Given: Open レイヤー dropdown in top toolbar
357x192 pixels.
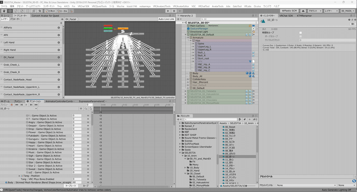Looking at the screenshot, I should (331, 11).
